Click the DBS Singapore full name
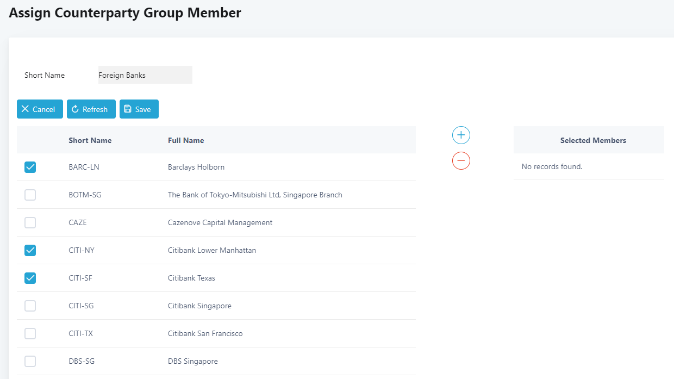Image resolution: width=674 pixels, height=379 pixels. tap(193, 361)
